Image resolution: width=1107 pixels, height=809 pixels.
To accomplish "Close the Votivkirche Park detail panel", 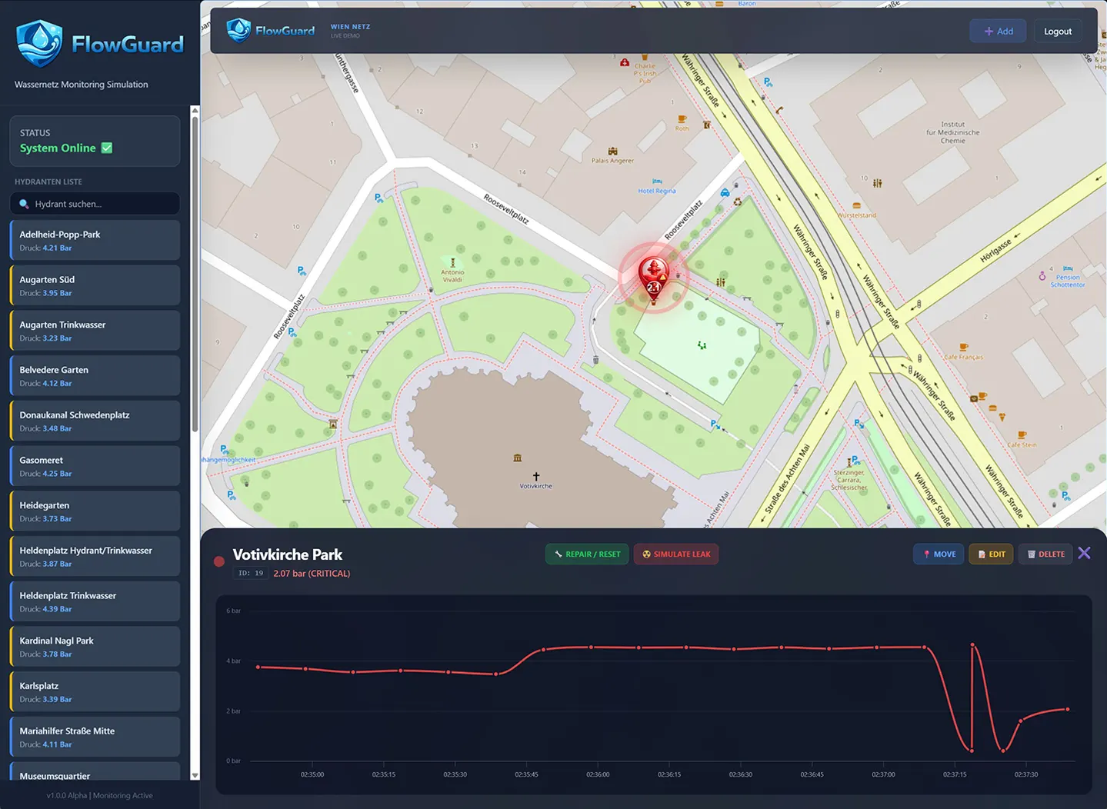I will pos(1085,552).
